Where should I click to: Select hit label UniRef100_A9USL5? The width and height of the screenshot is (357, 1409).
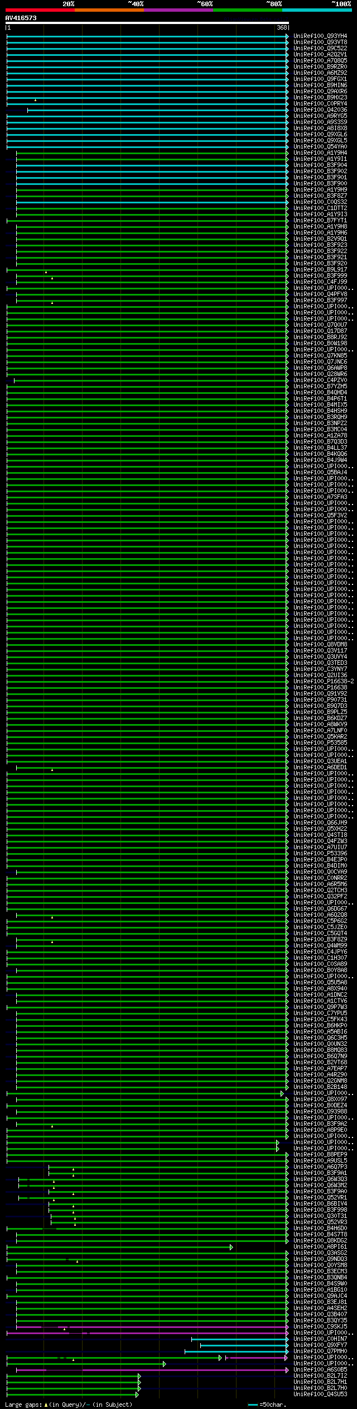(320, 1161)
